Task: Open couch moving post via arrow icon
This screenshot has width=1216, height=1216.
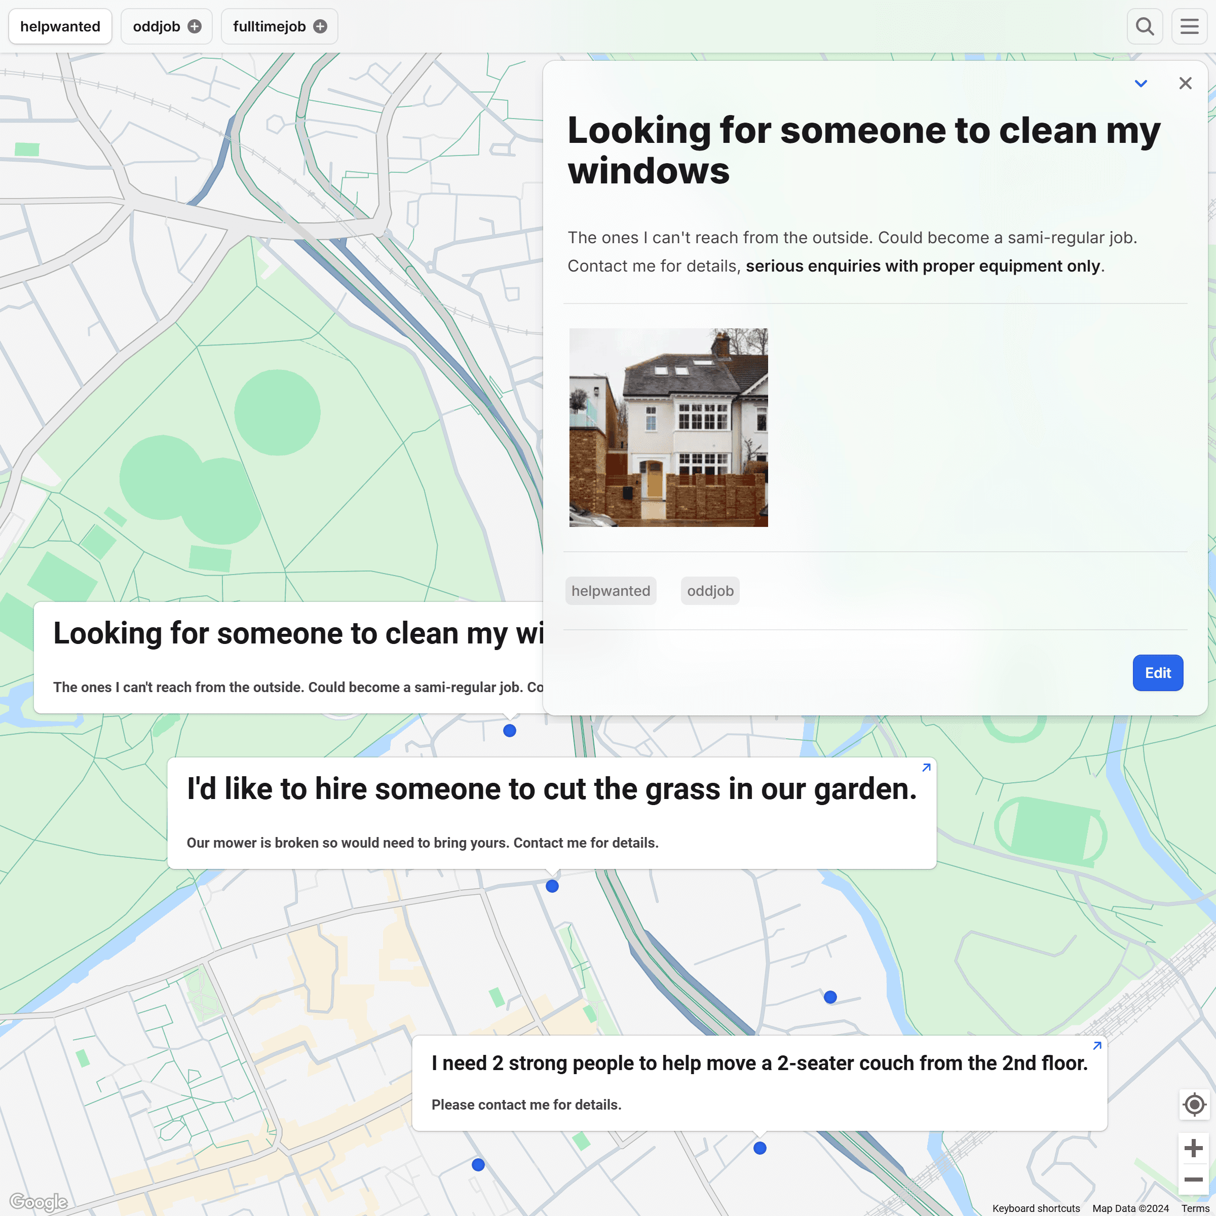Action: click(x=1097, y=1045)
